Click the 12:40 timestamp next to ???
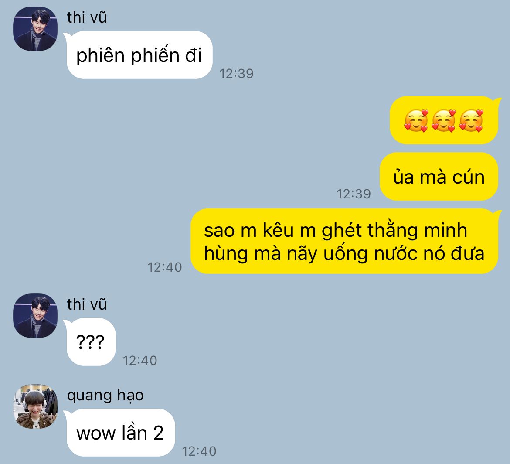 pos(140,361)
